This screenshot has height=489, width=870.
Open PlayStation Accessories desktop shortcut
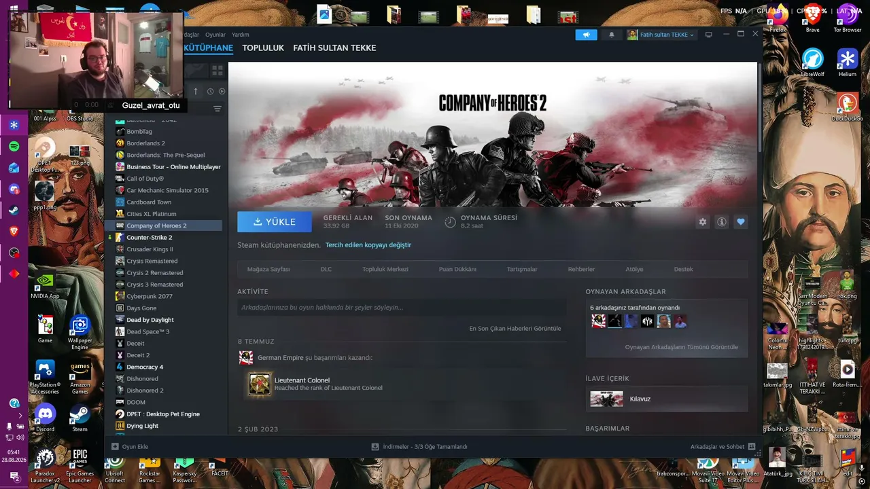45,377
